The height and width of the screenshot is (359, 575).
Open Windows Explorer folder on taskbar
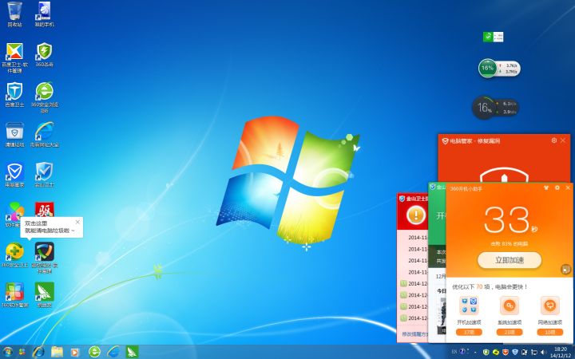pos(57,351)
